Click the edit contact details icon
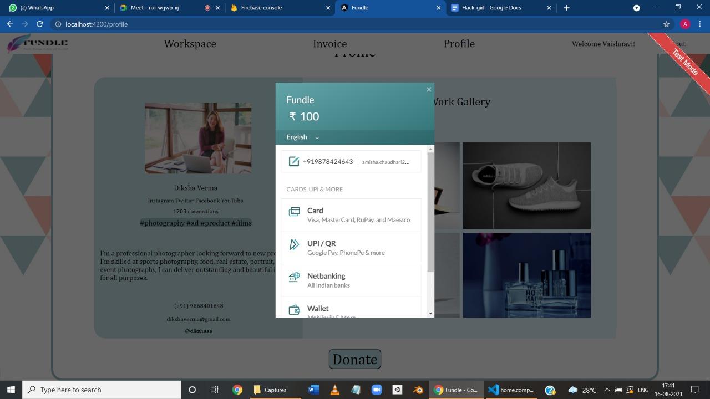 pyautogui.click(x=294, y=162)
